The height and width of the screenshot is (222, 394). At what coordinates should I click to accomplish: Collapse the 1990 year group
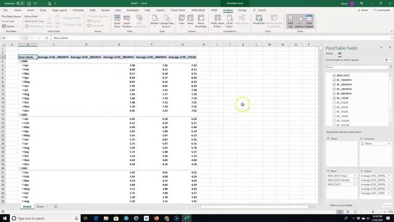(20, 62)
